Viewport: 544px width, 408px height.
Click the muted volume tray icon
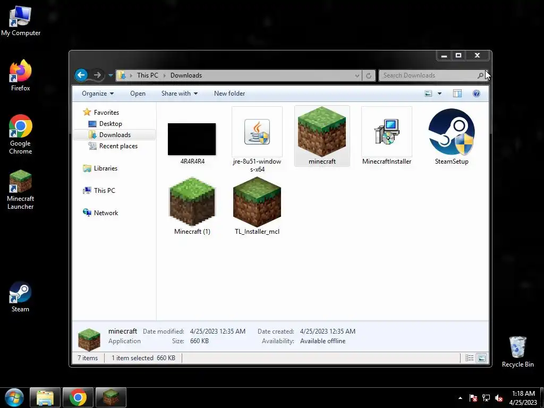(x=499, y=398)
